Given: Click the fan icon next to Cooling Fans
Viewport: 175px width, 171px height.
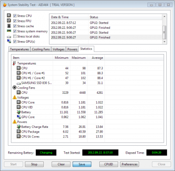Looking at the screenshot, I should [14, 88].
